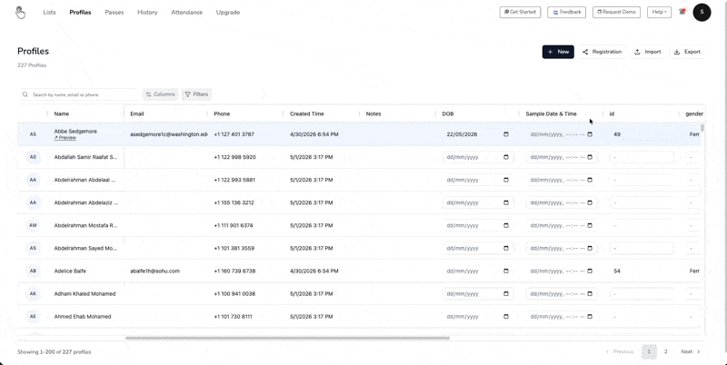The width and height of the screenshot is (727, 365).
Task: Click the hand logo icon in navbar
Action: coord(20,13)
